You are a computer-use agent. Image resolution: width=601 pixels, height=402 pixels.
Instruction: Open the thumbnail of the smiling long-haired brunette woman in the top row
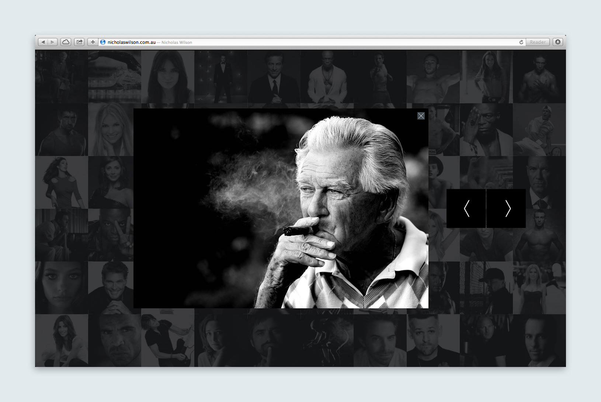tap(168, 77)
